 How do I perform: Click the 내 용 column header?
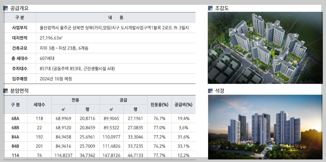point(116,18)
